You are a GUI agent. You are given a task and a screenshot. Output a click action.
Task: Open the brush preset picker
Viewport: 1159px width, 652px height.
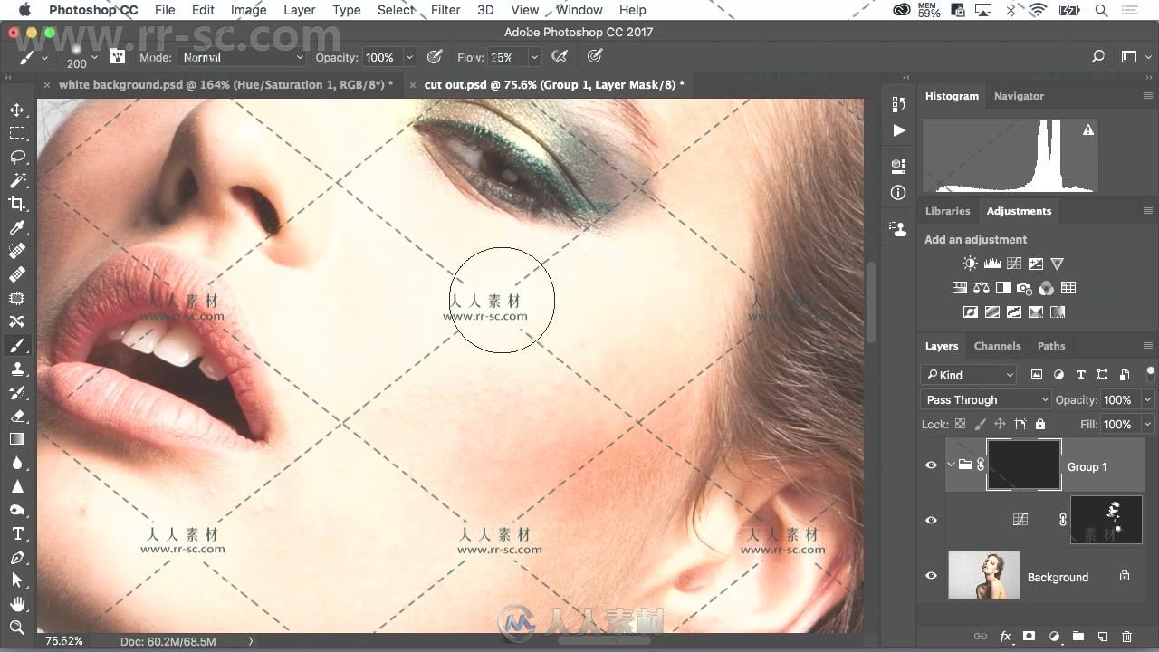pyautogui.click(x=94, y=57)
